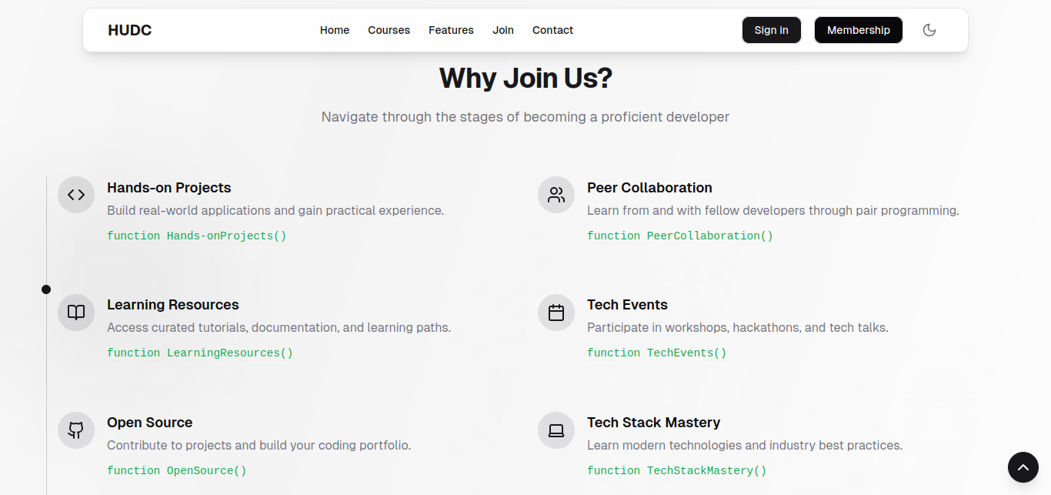This screenshot has width=1051, height=495.
Task: Click the black timeline dot marker
Action: [x=46, y=289]
